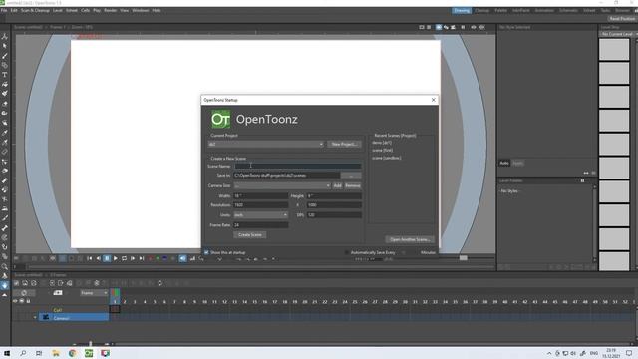Click the Create Scene button
Image resolution: width=638 pixels, height=359 pixels.
(x=250, y=235)
